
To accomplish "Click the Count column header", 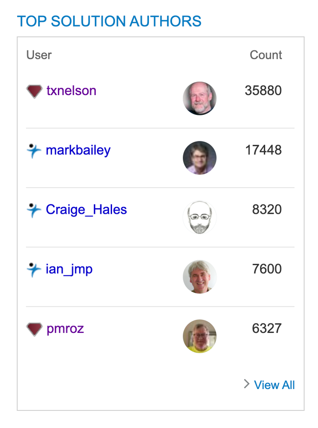I will [266, 55].
